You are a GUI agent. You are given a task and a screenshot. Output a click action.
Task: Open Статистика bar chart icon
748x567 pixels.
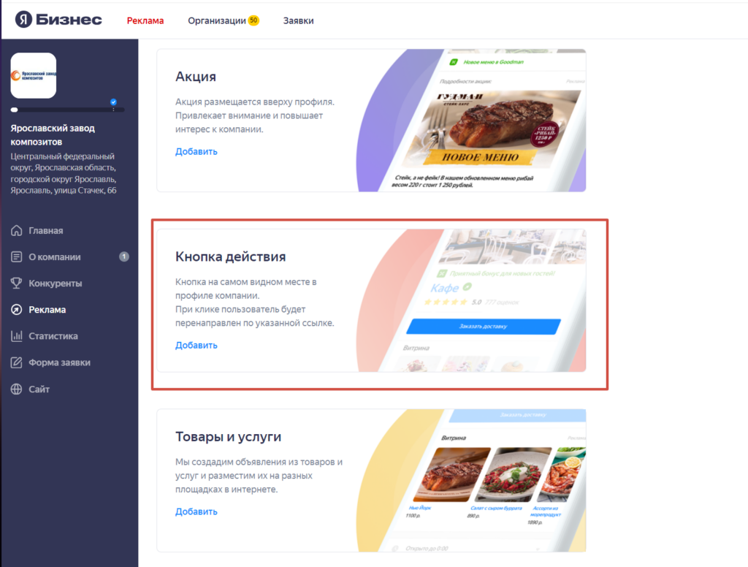16,336
